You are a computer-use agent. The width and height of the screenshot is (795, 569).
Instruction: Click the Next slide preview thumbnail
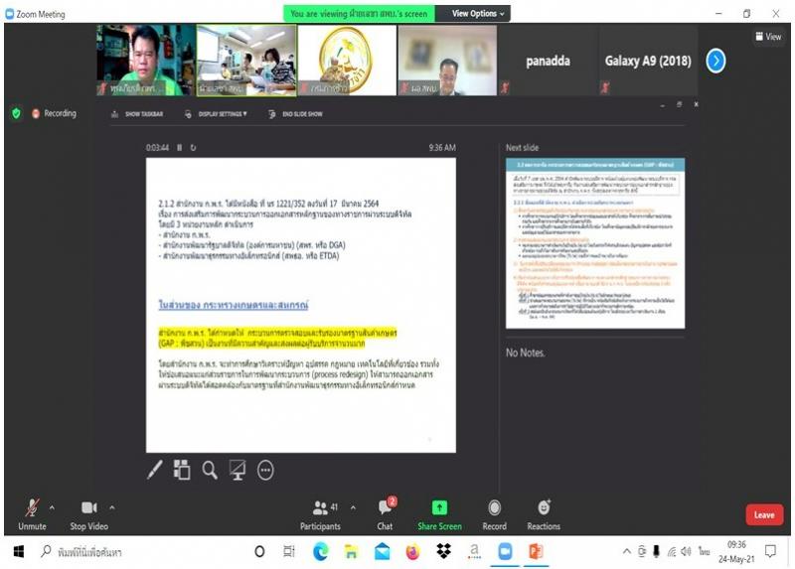[595, 243]
